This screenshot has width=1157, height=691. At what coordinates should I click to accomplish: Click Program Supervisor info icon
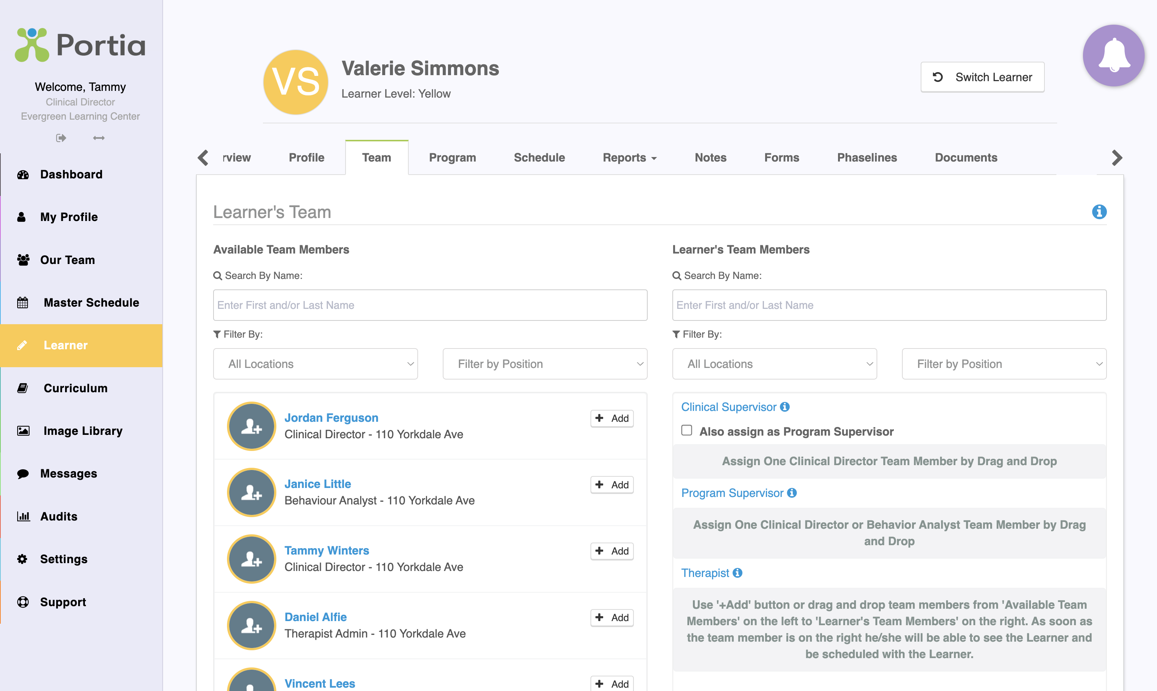(x=792, y=493)
